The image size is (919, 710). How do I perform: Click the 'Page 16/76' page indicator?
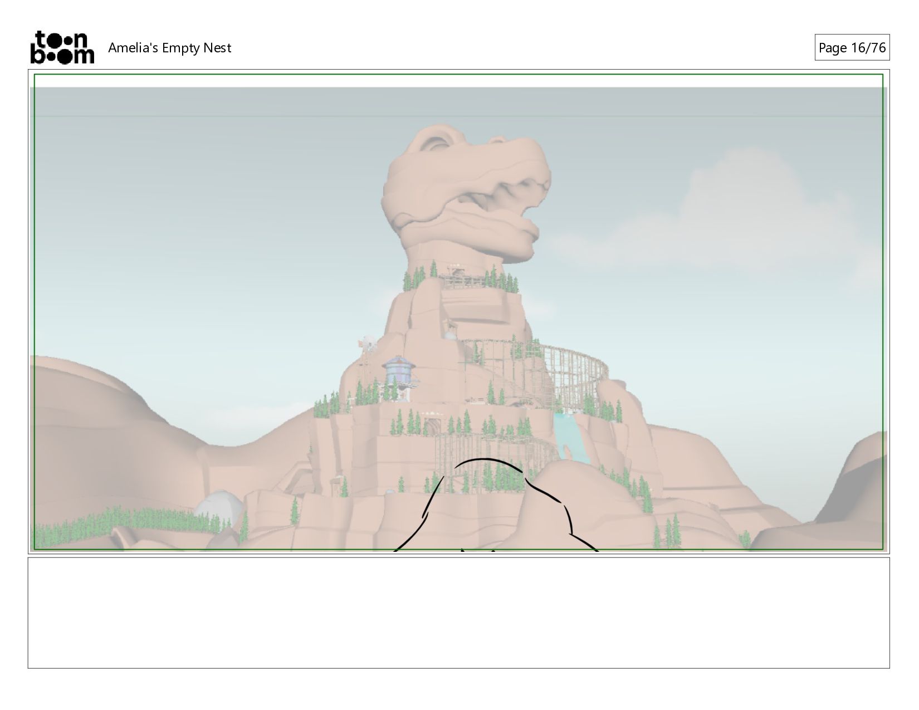pos(852,48)
